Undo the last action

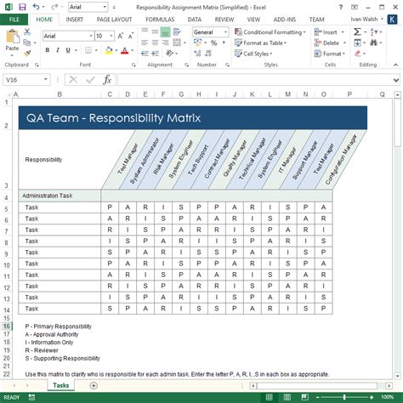36,7
